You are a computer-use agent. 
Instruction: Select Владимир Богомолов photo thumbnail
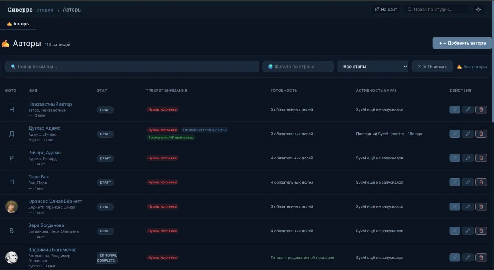tap(11, 257)
